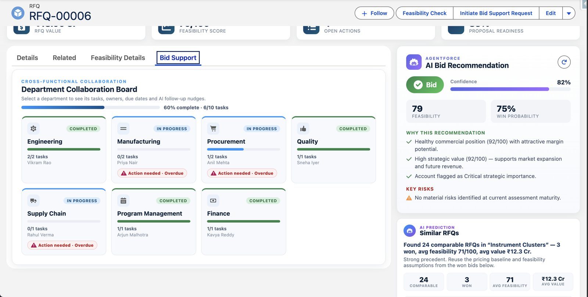Click the green Bid checkmark icon
The width and height of the screenshot is (588, 297).
418,85
